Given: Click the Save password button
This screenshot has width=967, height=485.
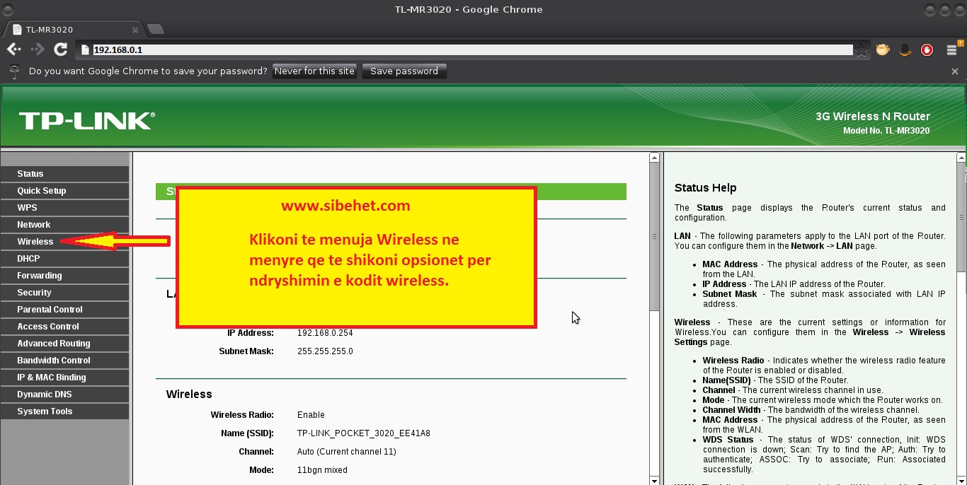Looking at the screenshot, I should click(x=404, y=71).
